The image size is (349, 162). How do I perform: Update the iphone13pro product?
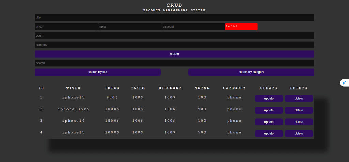269,110
